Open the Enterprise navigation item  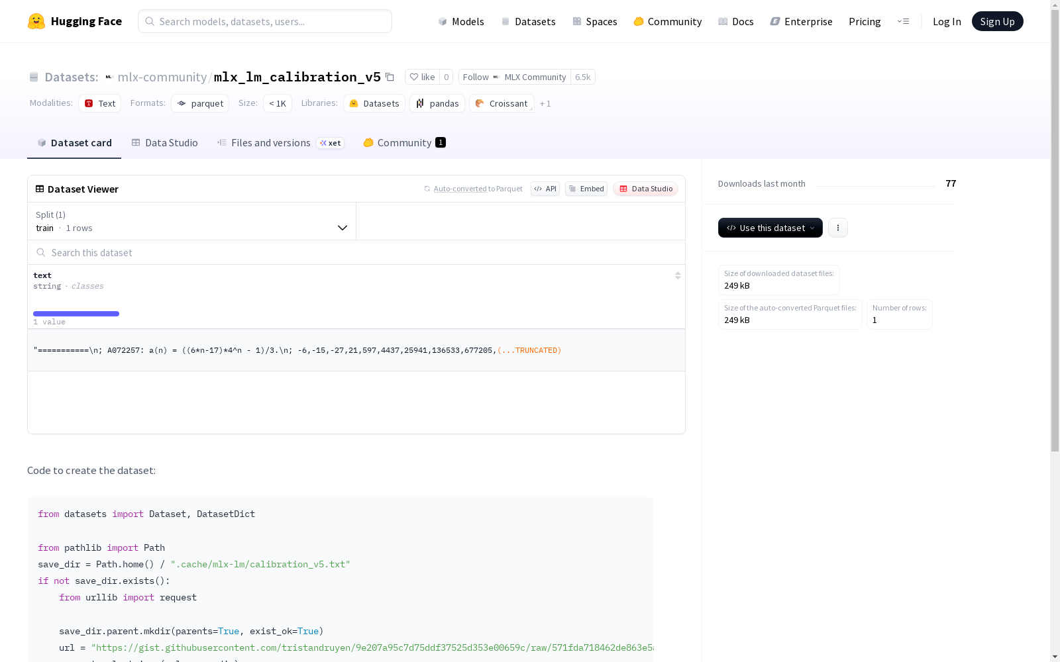pyautogui.click(x=801, y=21)
